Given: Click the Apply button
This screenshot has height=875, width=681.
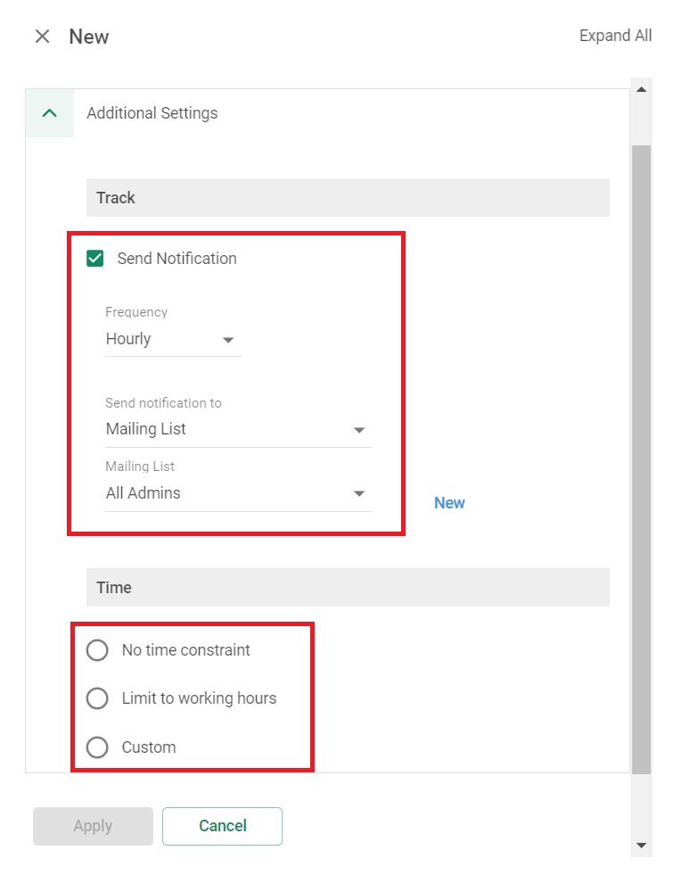Looking at the screenshot, I should (x=93, y=826).
